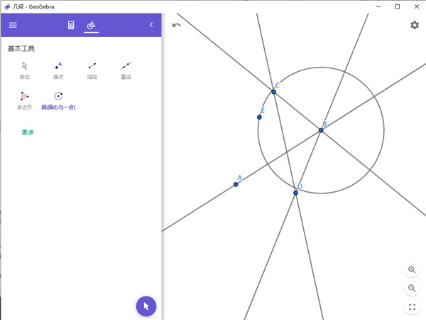Viewport: 426px width, 320px height.
Task: Open graphics view settings gear
Action: tap(415, 25)
